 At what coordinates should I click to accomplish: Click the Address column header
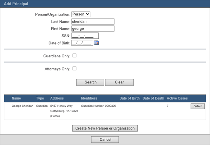(x=57, y=98)
